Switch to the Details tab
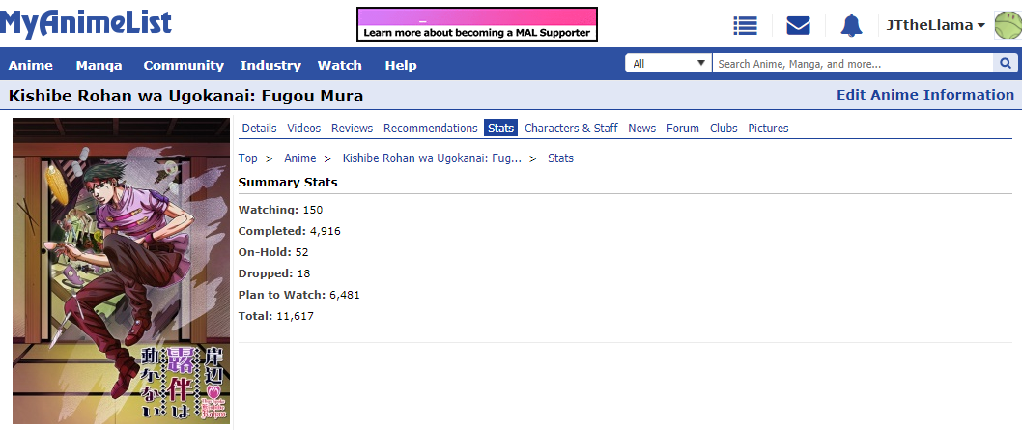 260,129
